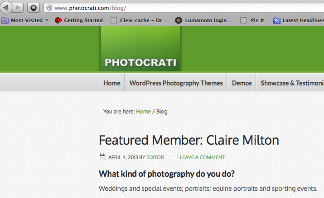
Task: Click the Forward navigation arrow
Action: coord(18,8)
